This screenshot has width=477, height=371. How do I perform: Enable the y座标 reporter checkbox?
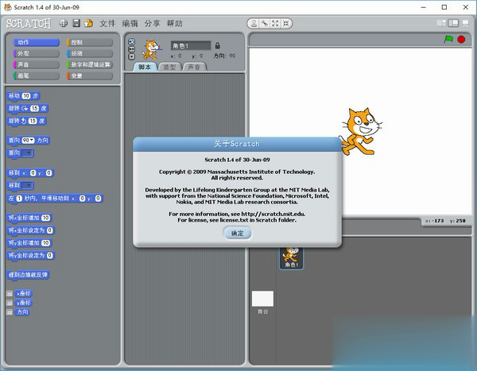(x=10, y=303)
